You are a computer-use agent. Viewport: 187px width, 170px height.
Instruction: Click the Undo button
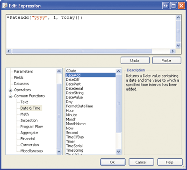coord(135,60)
